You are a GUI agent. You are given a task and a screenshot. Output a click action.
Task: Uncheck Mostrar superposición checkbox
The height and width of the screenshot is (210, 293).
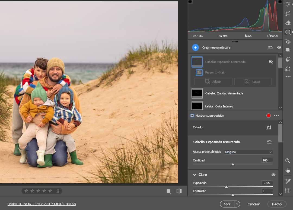pyautogui.click(x=192, y=116)
